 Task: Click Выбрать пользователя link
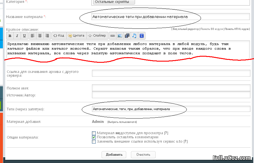coord(122,122)
